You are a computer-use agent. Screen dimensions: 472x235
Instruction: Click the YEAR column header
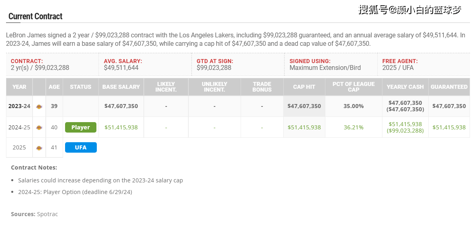(x=19, y=87)
